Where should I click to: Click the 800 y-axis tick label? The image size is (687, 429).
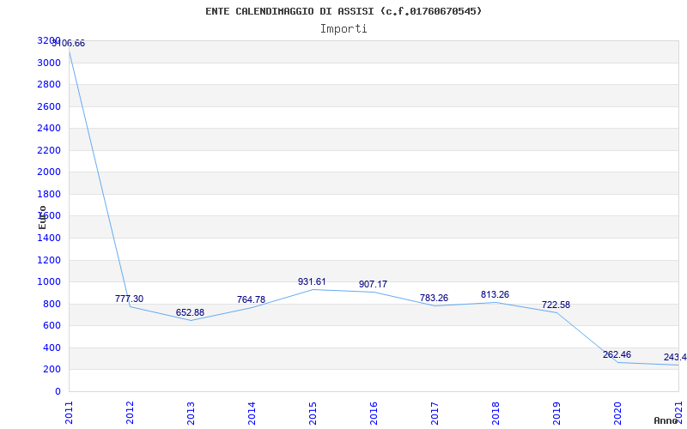[x=52, y=304]
